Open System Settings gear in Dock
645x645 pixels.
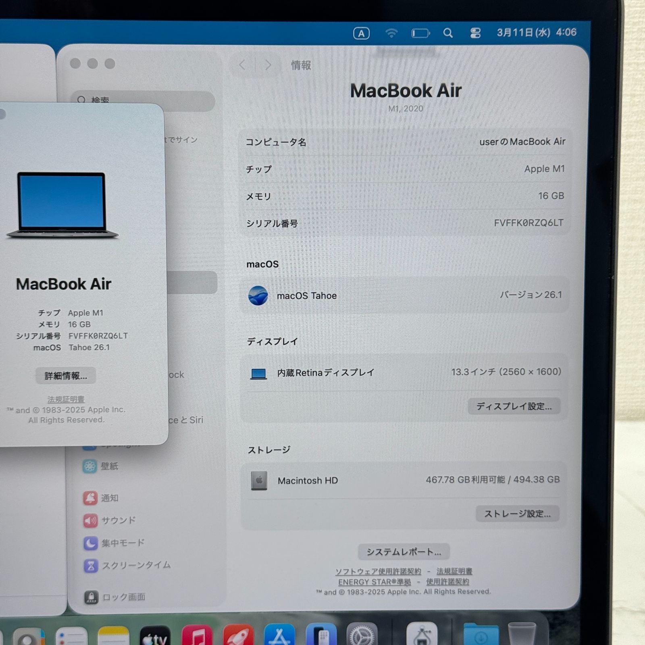362,635
